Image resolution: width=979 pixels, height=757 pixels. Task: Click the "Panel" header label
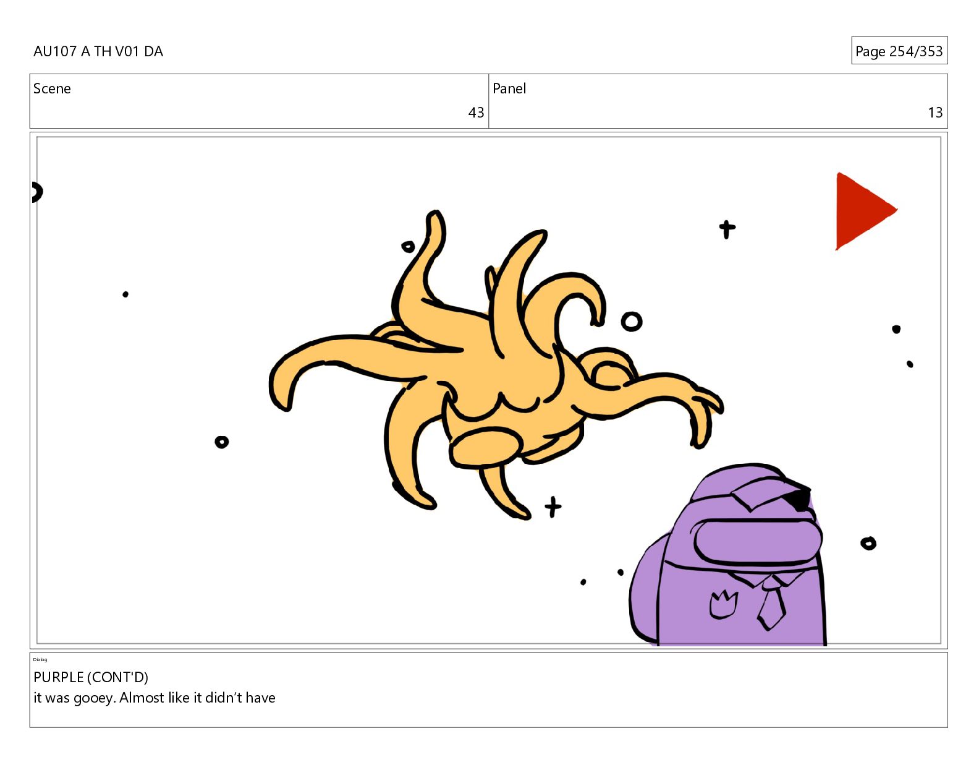[x=509, y=88]
